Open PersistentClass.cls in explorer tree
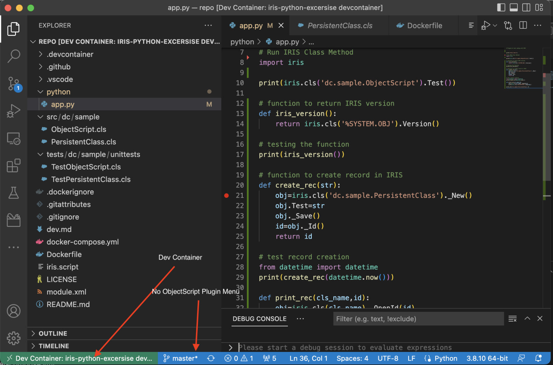Screen dimensions: 553x365 pos(124,142)
